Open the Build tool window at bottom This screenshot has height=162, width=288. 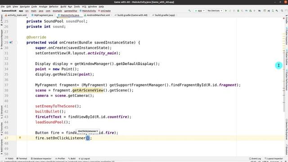tap(72, 158)
